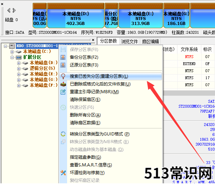Click the rebuild MBR pencil icon
The width and height of the screenshot is (215, 184).
[63, 92]
